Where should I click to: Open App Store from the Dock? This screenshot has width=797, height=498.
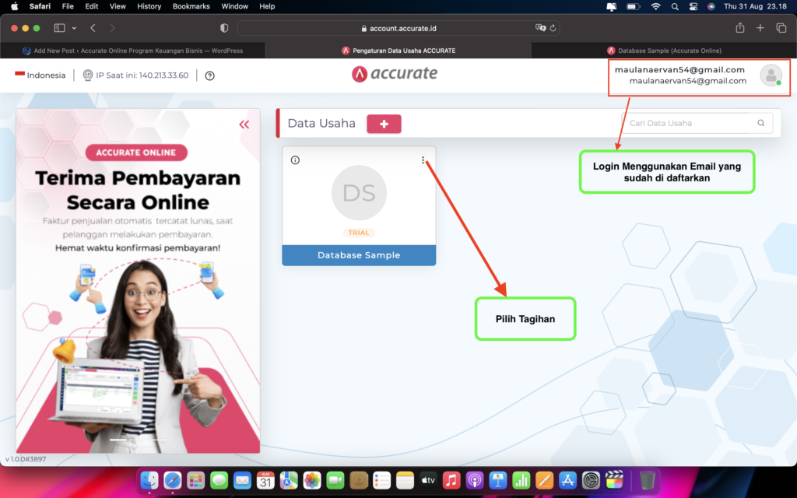pos(567,480)
